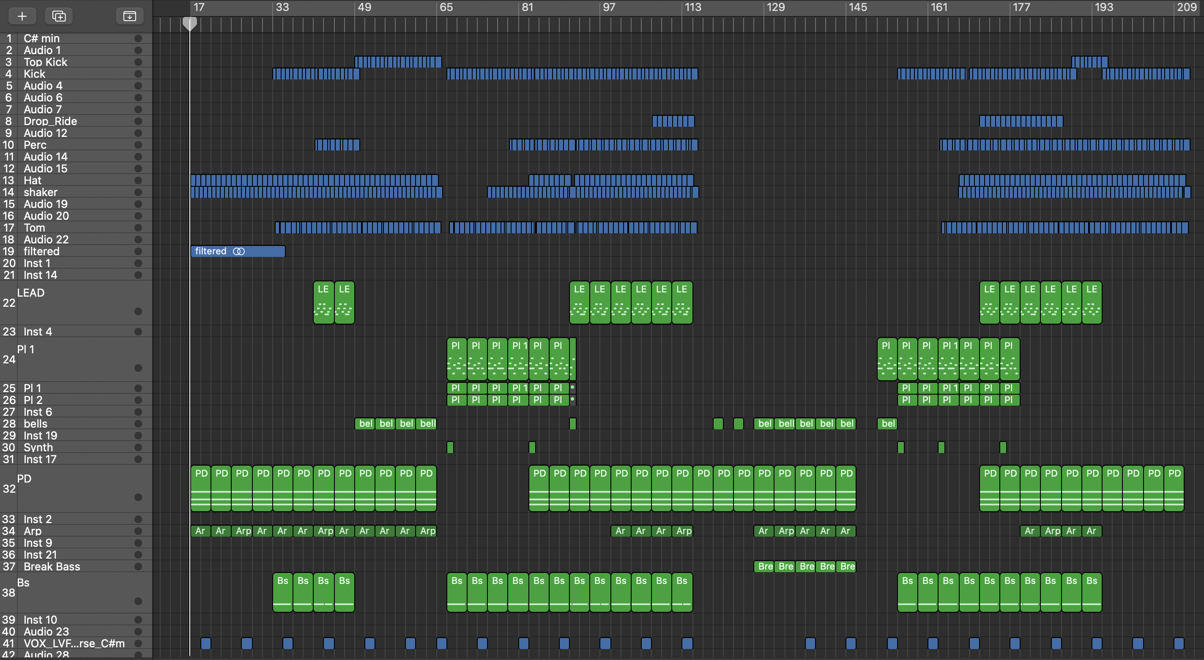Toggle the dot on the Top Kick track
Viewport: 1204px width, 660px height.
coord(138,62)
